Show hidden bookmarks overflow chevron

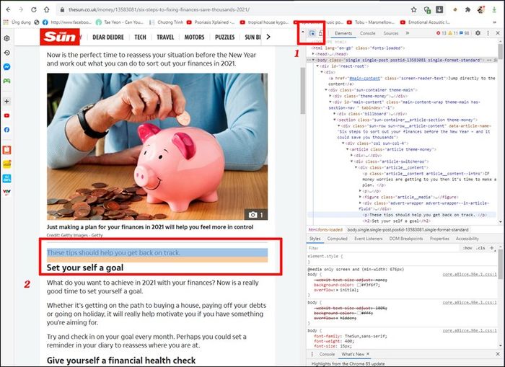tap(495, 22)
